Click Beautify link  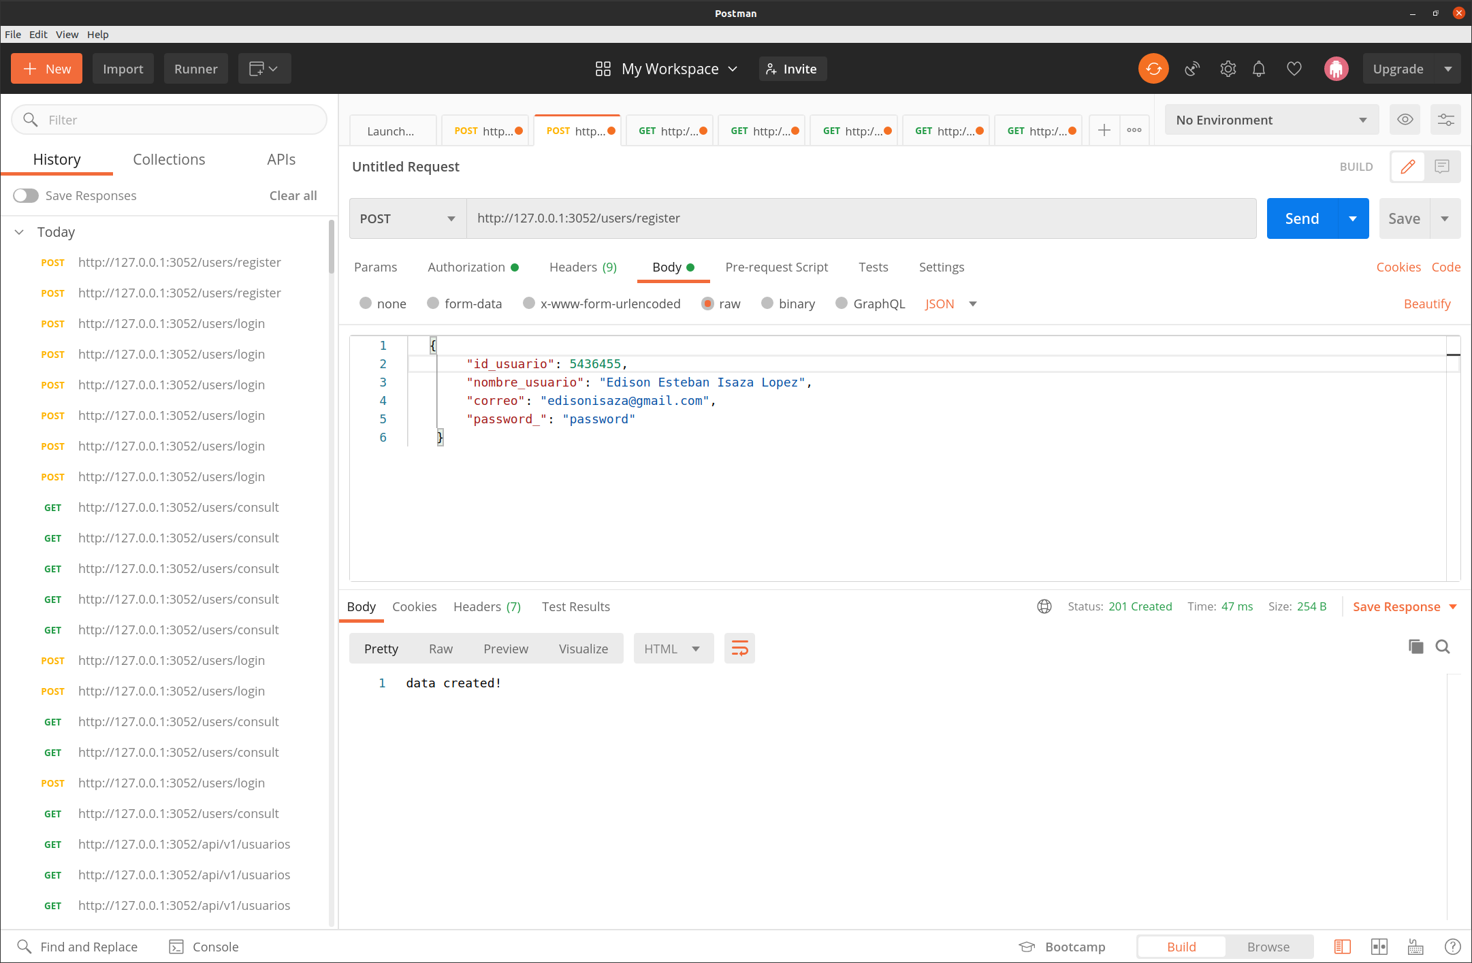pyautogui.click(x=1427, y=304)
